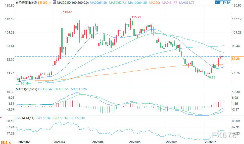Click the export chart arrow icon
244x144 pixels.
[x=229, y=2]
